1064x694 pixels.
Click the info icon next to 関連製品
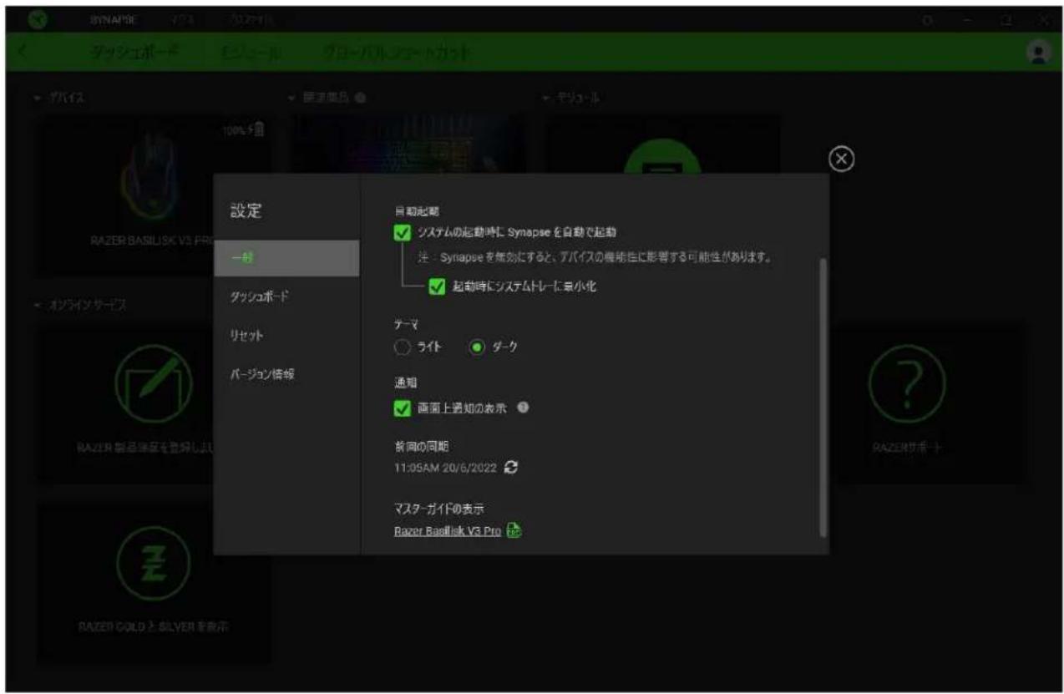[359, 99]
